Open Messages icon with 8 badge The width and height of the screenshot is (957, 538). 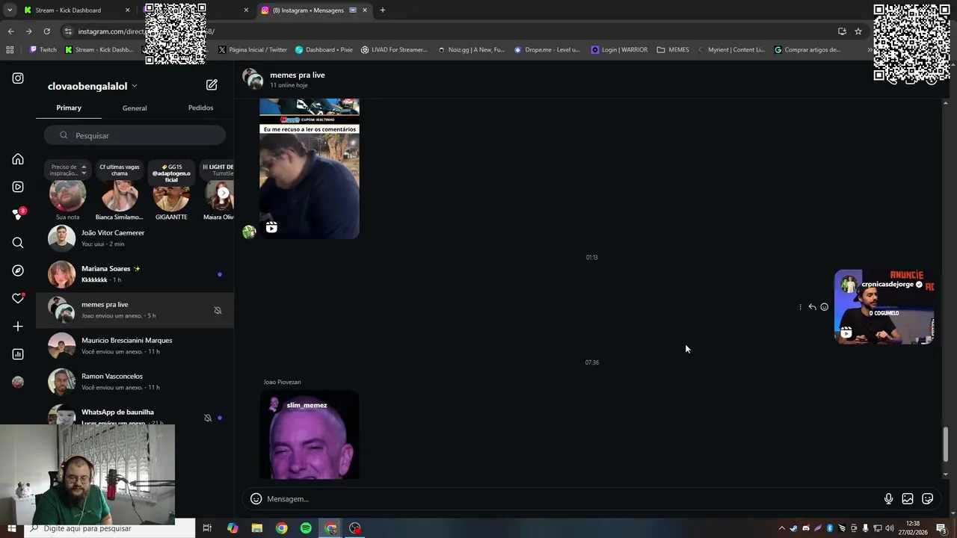tap(18, 214)
